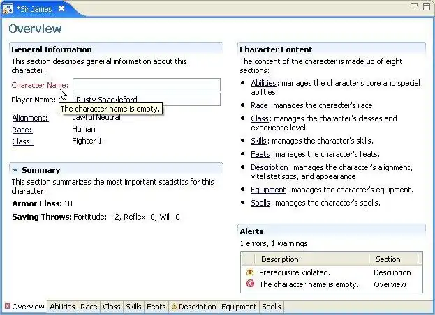Open the Race link in General Information

tap(22, 130)
